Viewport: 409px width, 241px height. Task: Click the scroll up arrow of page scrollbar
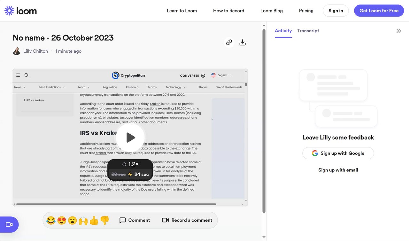pos(264,26)
